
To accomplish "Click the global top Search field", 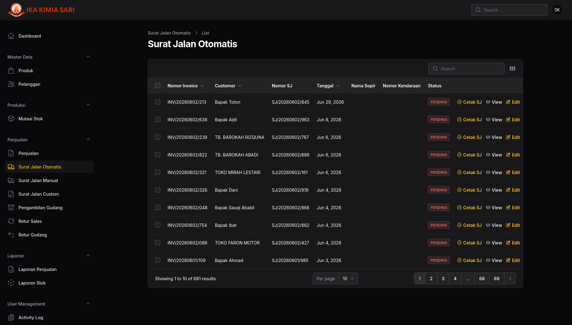I will click(x=509, y=10).
